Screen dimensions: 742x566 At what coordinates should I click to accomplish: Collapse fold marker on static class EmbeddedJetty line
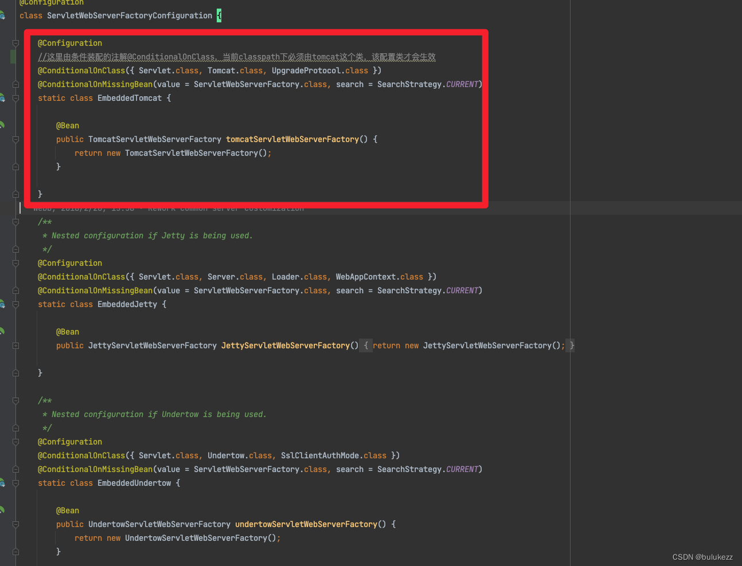coord(15,304)
